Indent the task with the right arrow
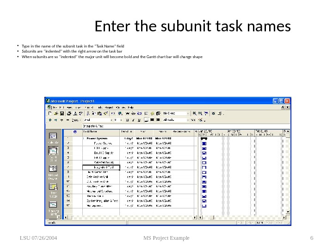This screenshot has width=333, height=249. 56,120
